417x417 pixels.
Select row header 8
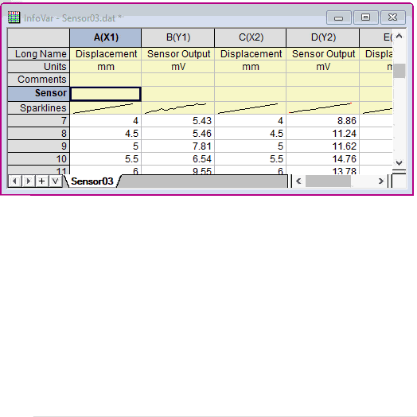[x=39, y=134]
